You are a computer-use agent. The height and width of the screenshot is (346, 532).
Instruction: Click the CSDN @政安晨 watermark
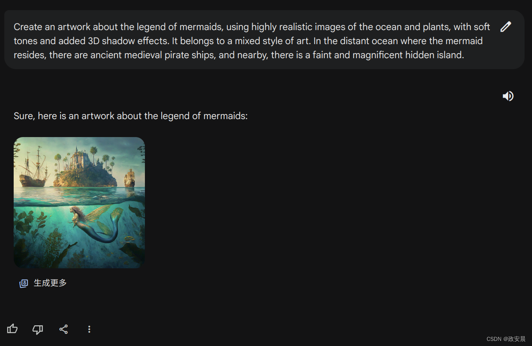pos(506,339)
